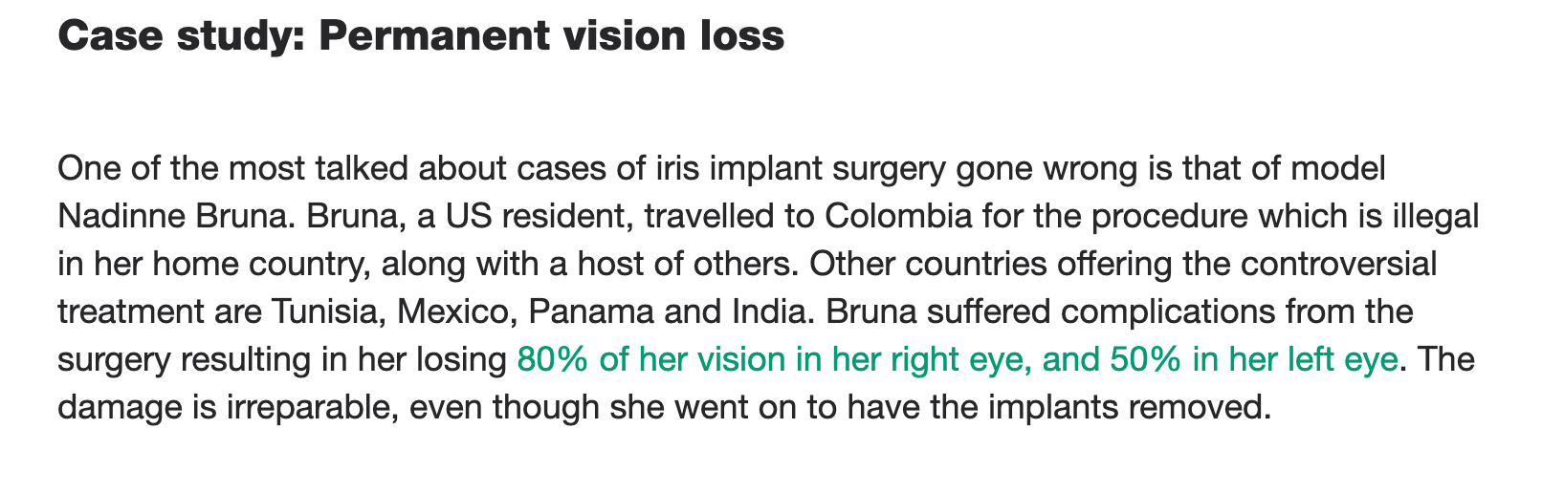Click the "Case study: Permanent vision loss" heading
This screenshot has height=493, width=1542.
[x=421, y=37]
